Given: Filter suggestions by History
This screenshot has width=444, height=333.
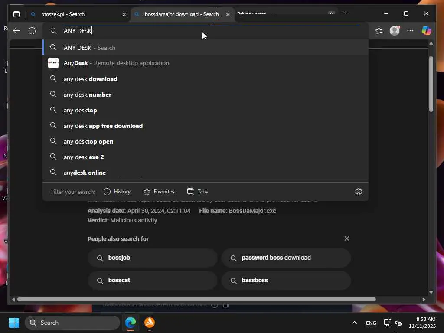Looking at the screenshot, I should click(117, 192).
